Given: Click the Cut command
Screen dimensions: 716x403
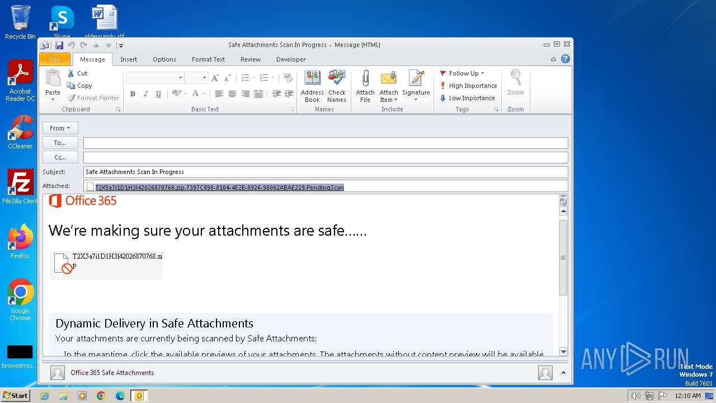Looking at the screenshot, I should 77,73.
